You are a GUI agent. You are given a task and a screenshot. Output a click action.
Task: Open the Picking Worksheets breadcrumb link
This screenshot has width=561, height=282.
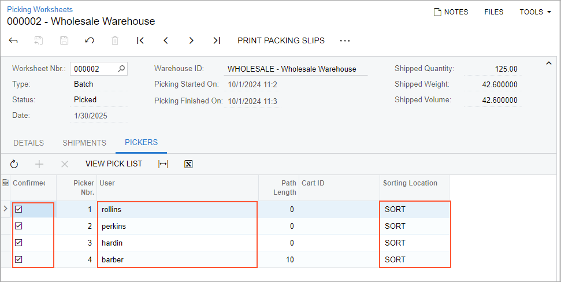[x=40, y=9]
